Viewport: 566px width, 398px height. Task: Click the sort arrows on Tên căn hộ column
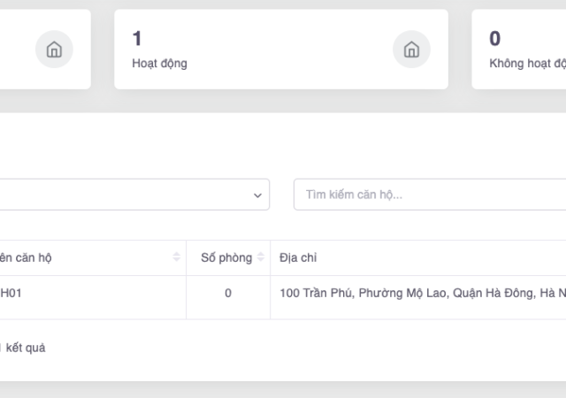pyautogui.click(x=177, y=257)
